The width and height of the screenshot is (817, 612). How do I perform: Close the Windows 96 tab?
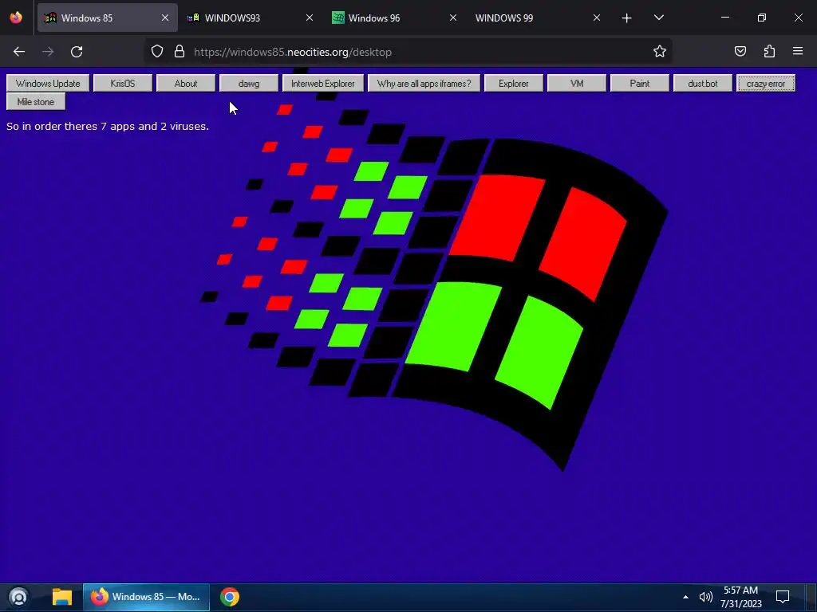(x=453, y=18)
